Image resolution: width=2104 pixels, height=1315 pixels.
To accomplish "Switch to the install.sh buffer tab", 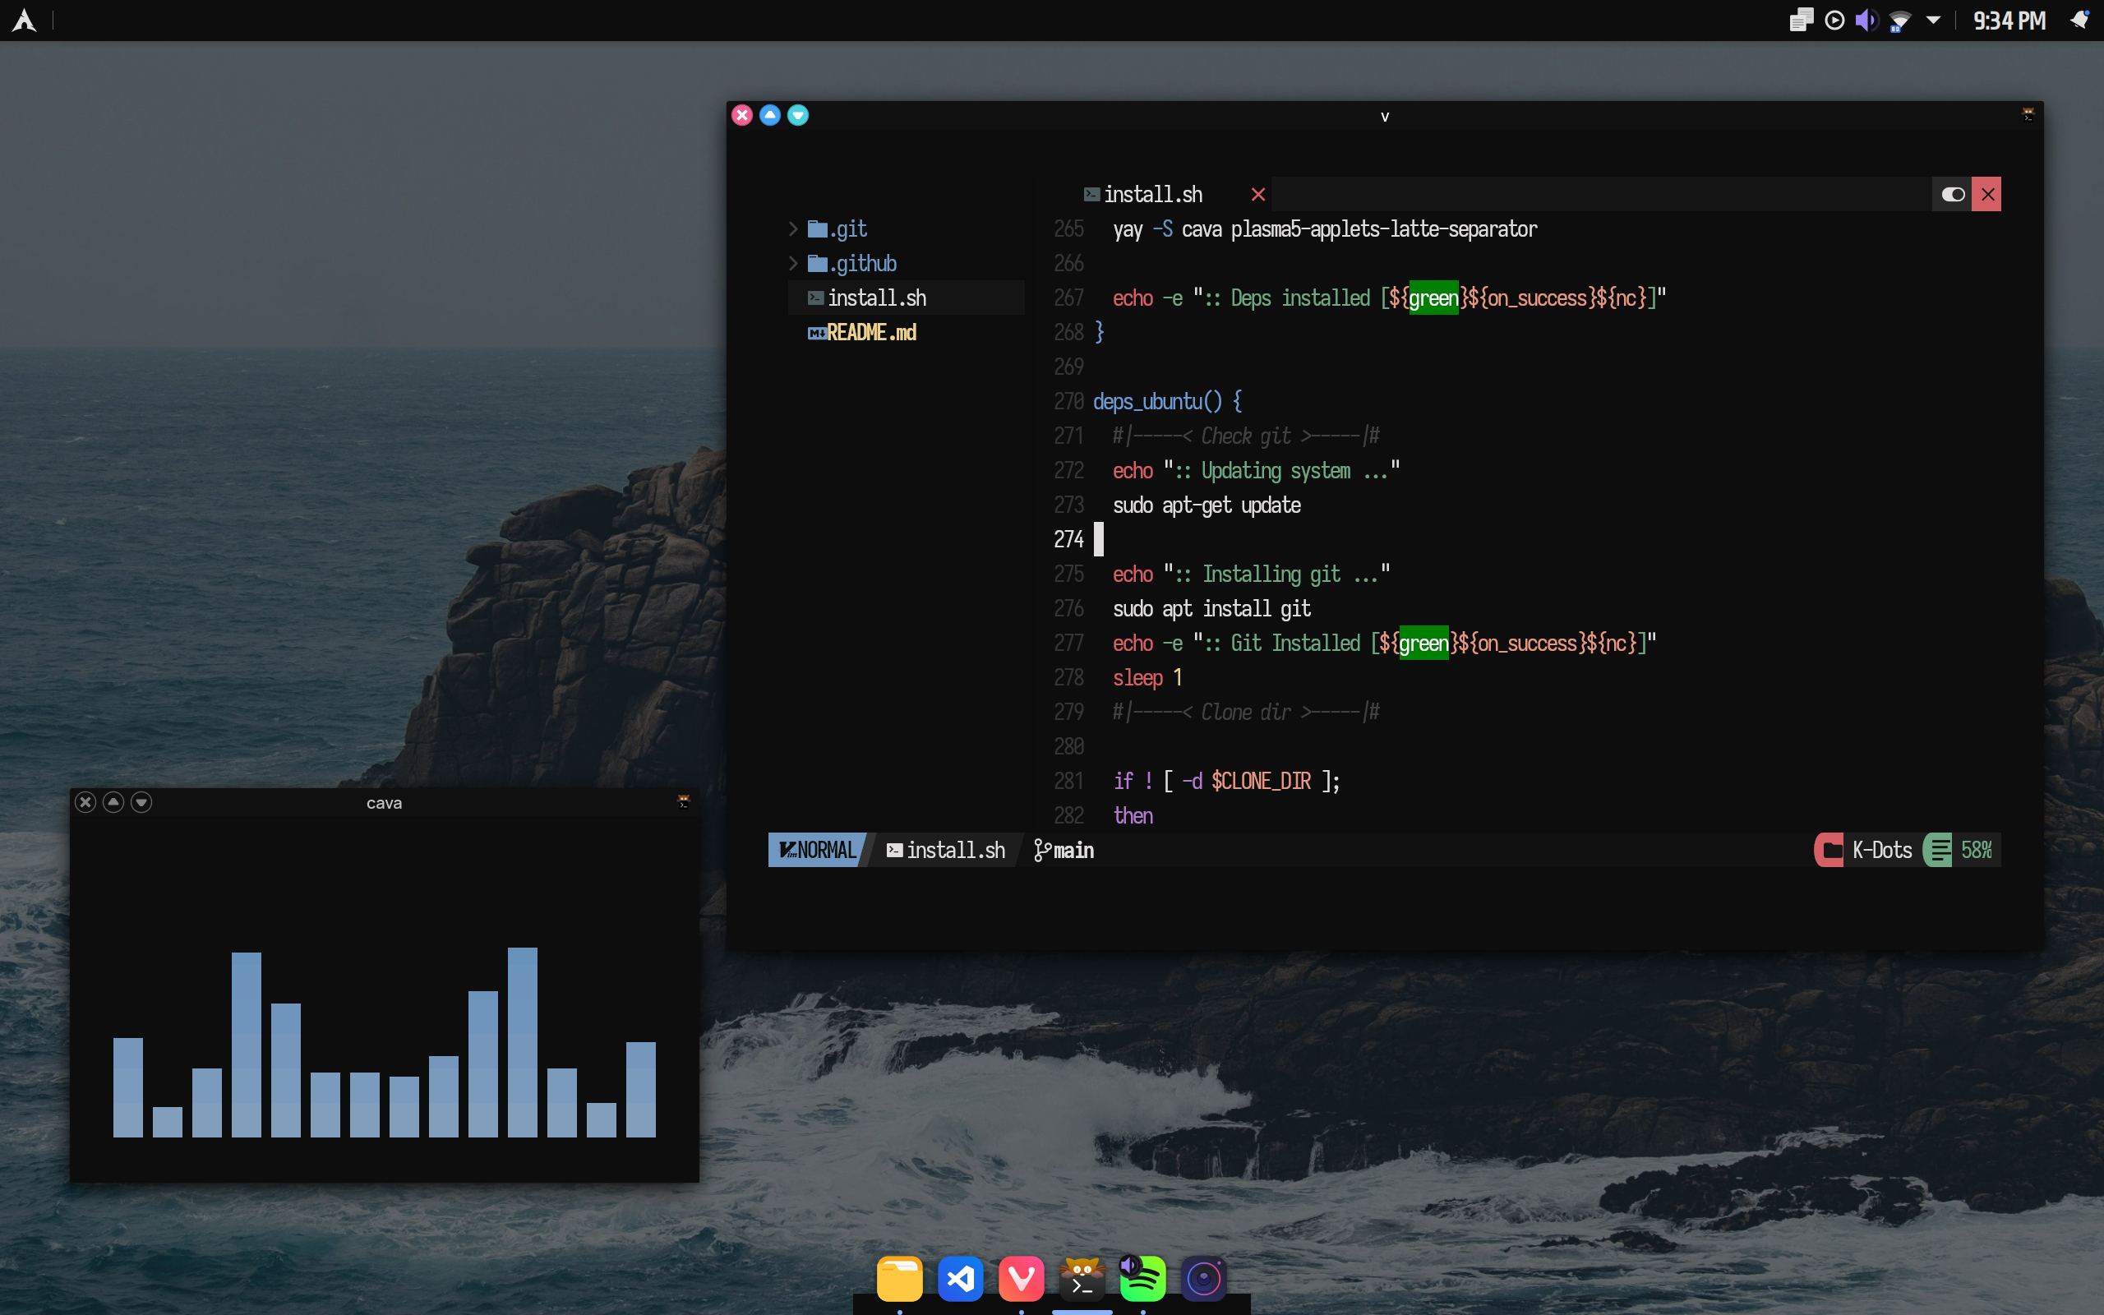I will coord(1152,194).
